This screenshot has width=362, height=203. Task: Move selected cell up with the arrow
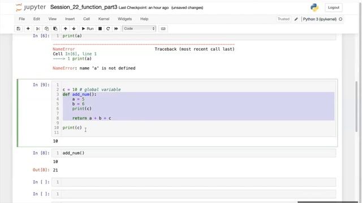[66, 29]
